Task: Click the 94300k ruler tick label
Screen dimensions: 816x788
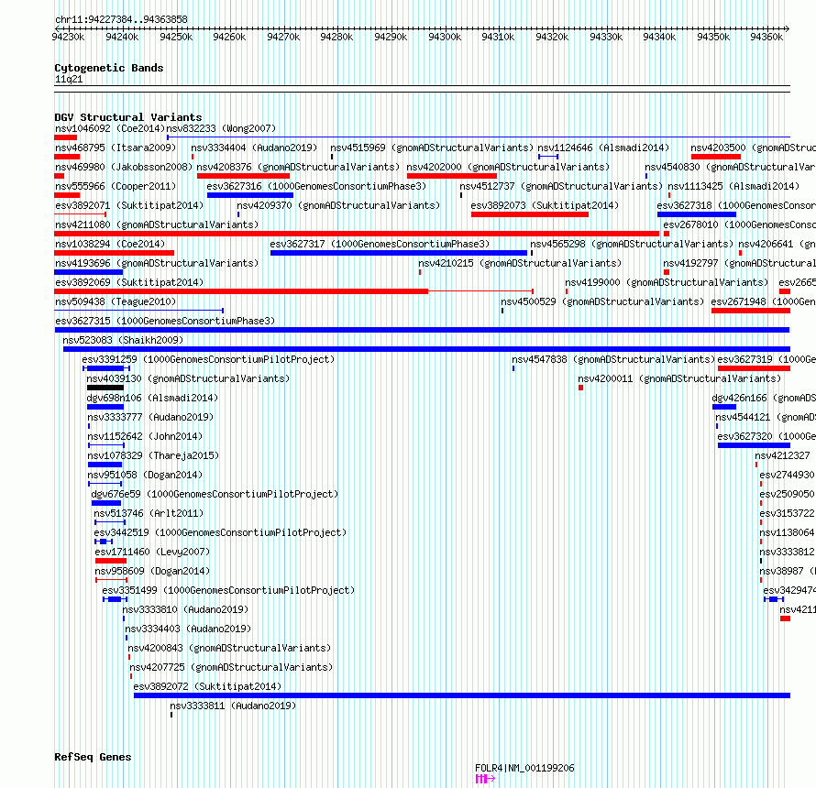Action: click(x=445, y=37)
